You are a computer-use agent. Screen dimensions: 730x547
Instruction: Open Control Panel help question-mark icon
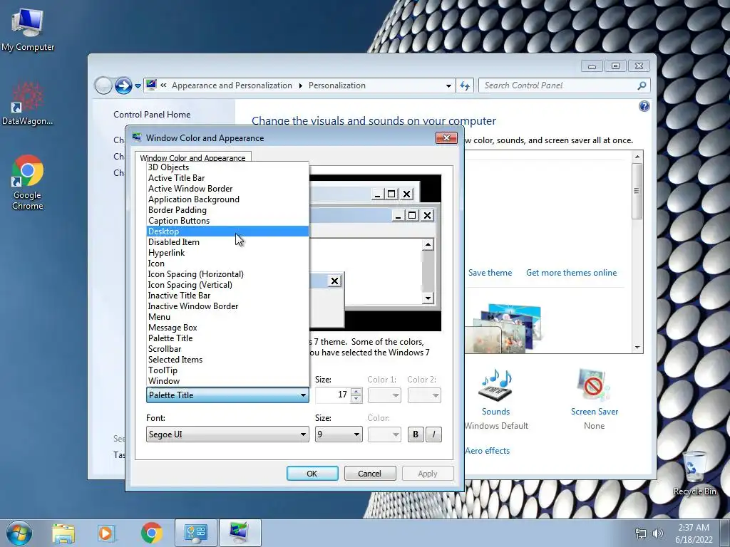coord(644,107)
